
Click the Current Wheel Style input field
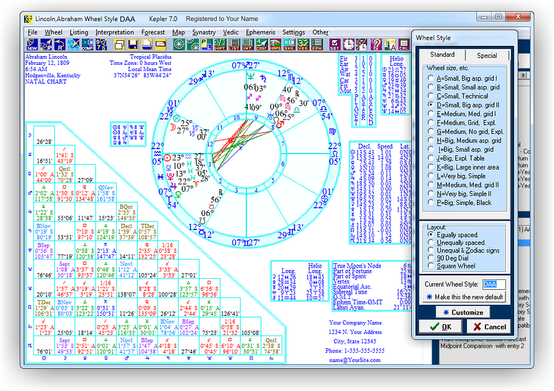point(494,284)
